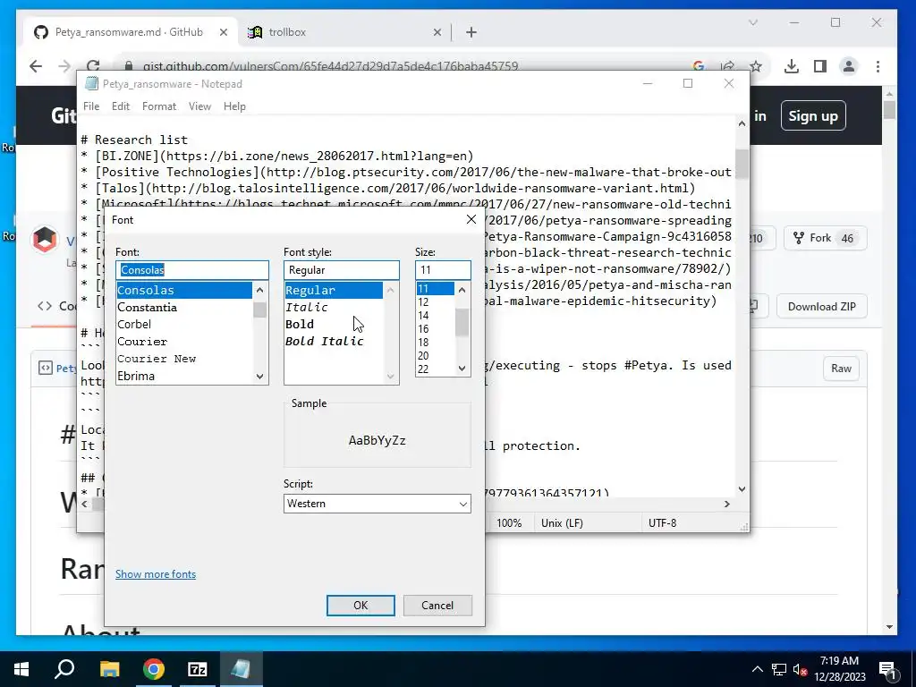916x687 pixels.
Task: Select size 22 in size list
Action: [x=436, y=369]
